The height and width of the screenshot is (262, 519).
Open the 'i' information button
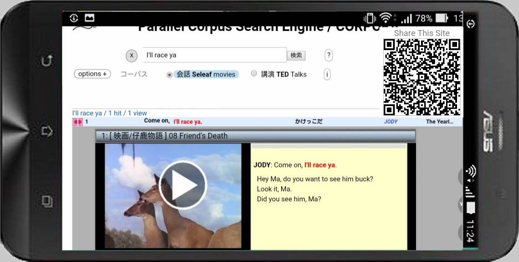(x=327, y=74)
